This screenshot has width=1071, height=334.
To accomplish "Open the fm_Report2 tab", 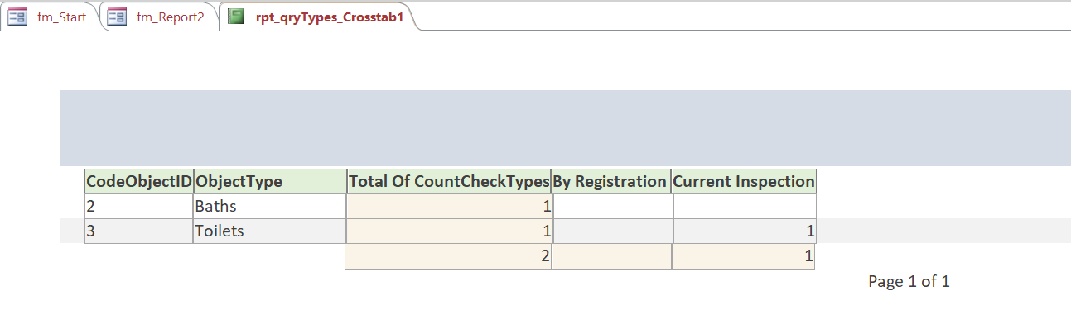I will pos(170,17).
